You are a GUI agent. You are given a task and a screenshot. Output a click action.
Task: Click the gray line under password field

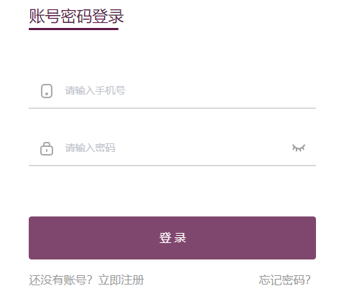point(172,166)
